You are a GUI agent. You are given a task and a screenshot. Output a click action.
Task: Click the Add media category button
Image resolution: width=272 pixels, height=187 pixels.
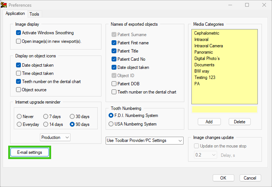pyautogui.click(x=209, y=122)
